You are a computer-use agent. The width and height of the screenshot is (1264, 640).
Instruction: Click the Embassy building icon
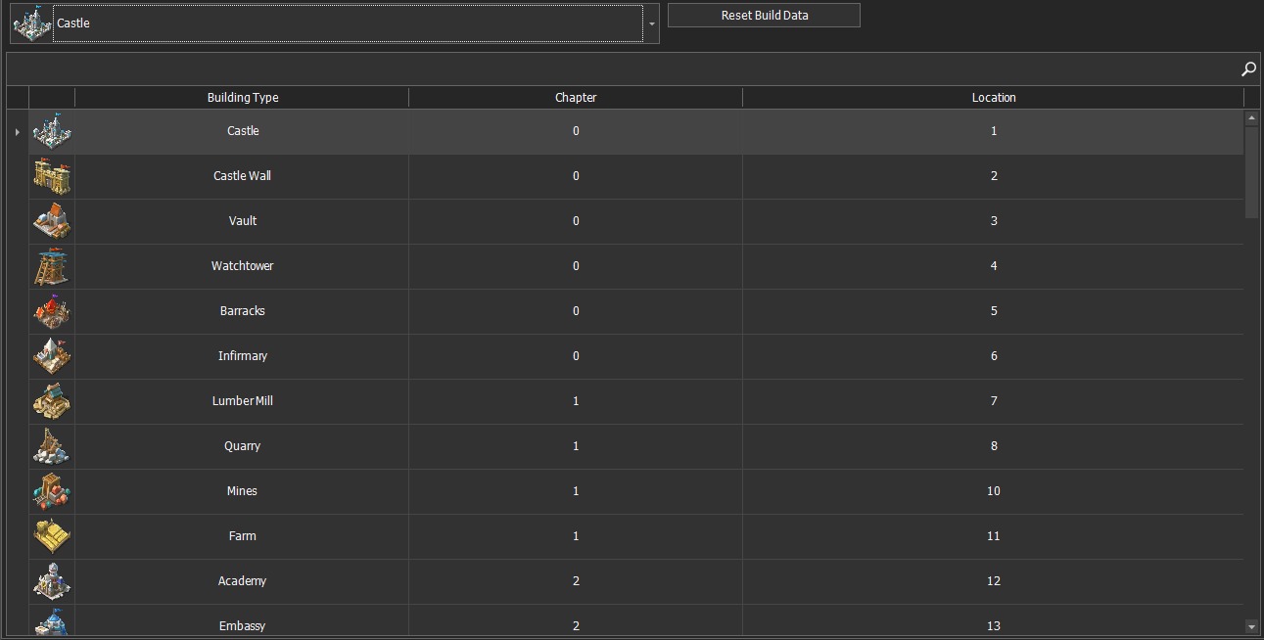[x=52, y=620]
